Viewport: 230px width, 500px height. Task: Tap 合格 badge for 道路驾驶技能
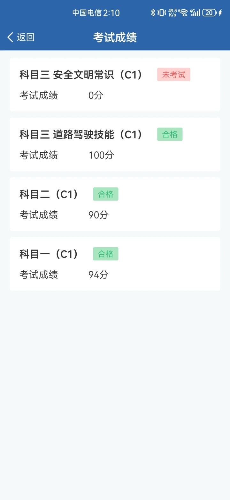point(170,134)
